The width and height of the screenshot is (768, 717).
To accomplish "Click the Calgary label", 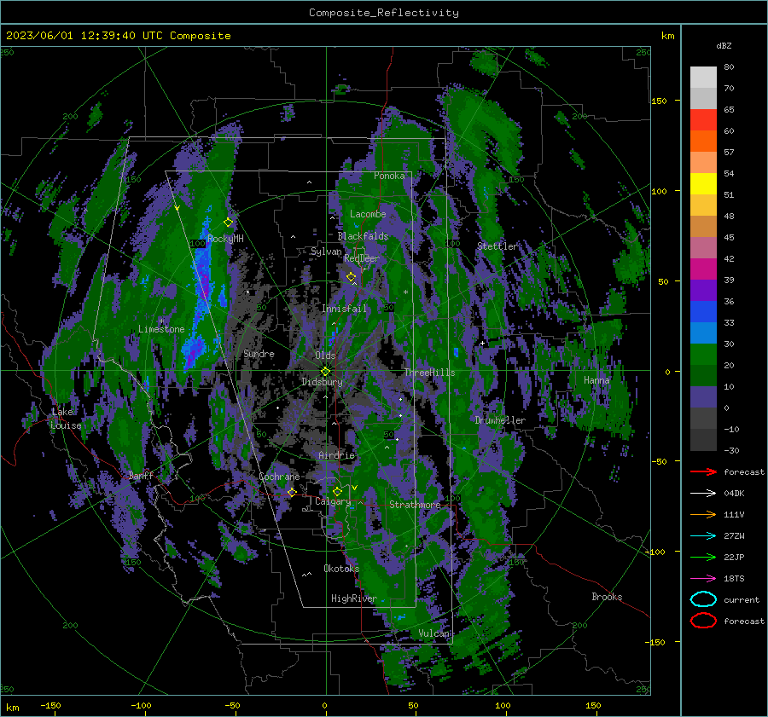I will [333, 501].
